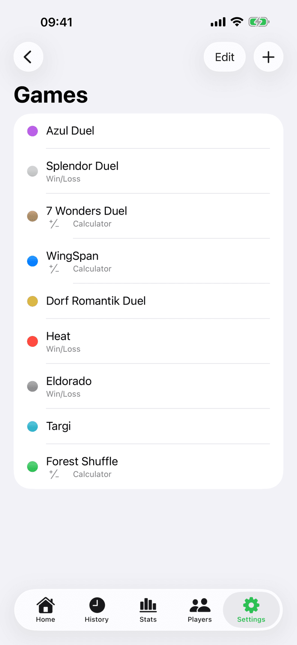Open Players via people icon
The height and width of the screenshot is (645, 297).
200,610
